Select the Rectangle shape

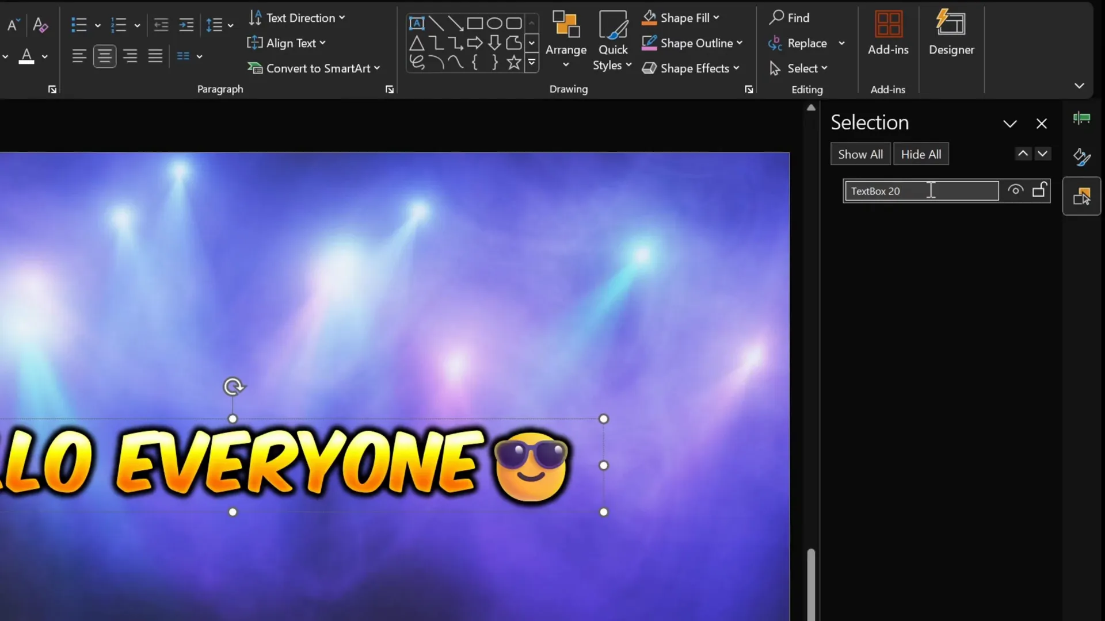(x=475, y=24)
